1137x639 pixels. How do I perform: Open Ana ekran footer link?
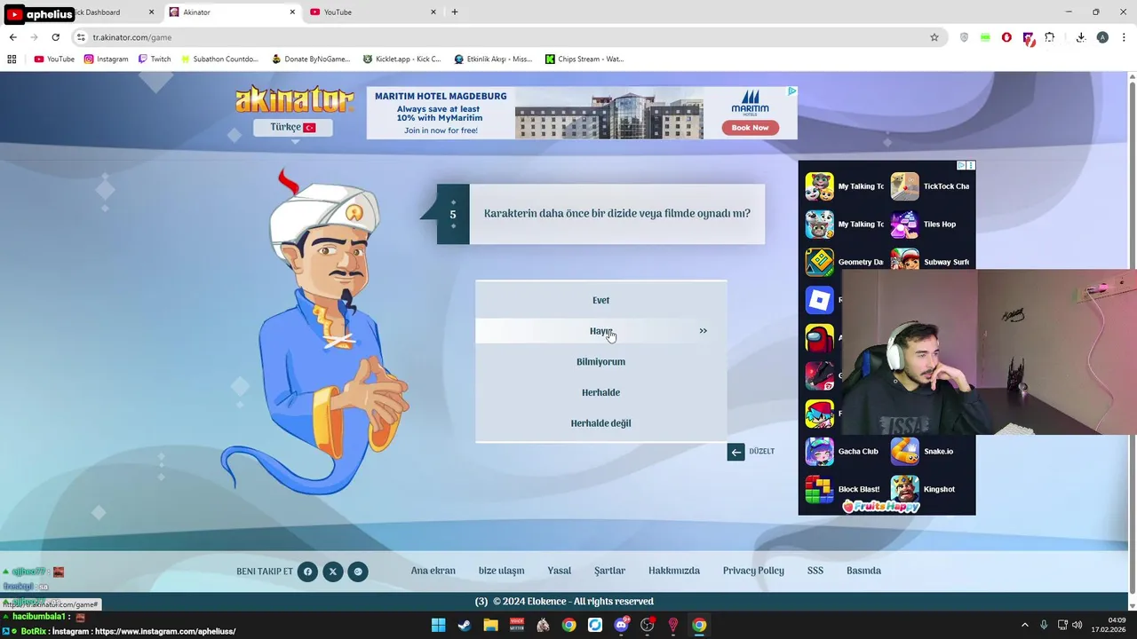(433, 571)
